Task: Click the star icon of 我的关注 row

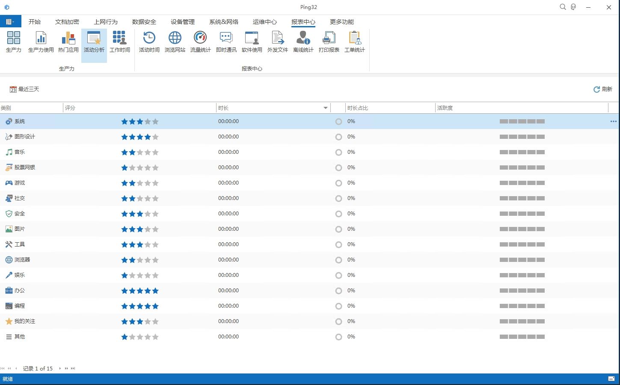Action: (x=9, y=321)
